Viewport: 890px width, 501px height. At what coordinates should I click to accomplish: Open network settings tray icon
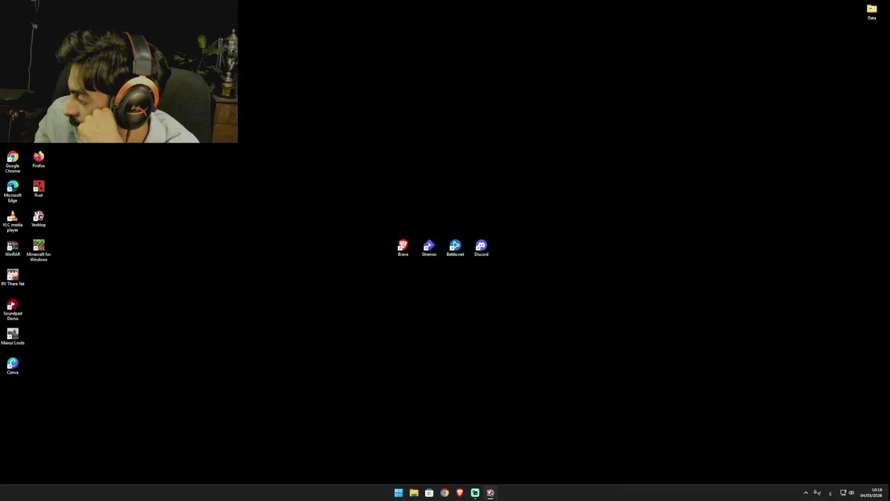coord(843,493)
